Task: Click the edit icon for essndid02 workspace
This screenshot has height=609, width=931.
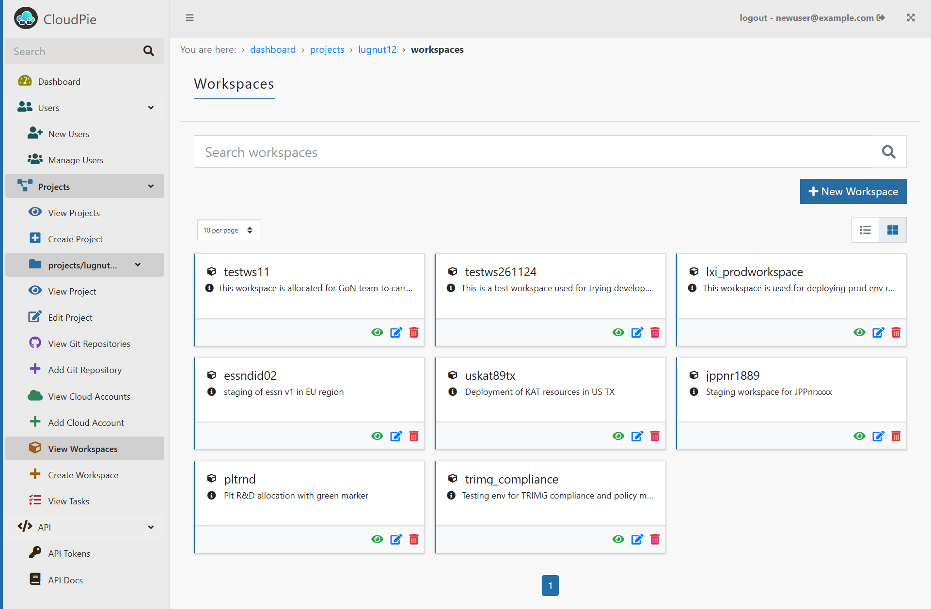Action: click(x=396, y=436)
